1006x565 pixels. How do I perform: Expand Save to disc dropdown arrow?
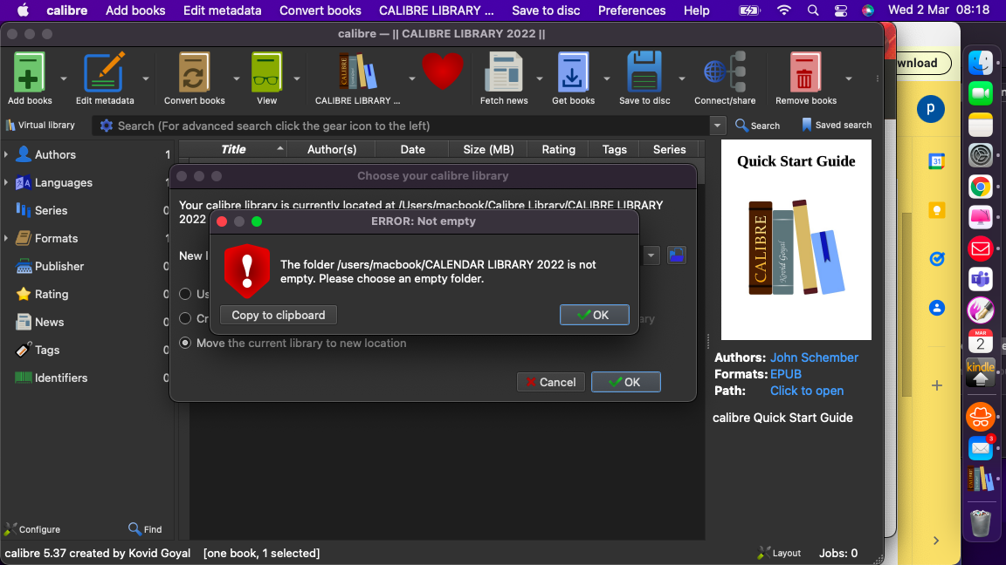click(x=681, y=78)
